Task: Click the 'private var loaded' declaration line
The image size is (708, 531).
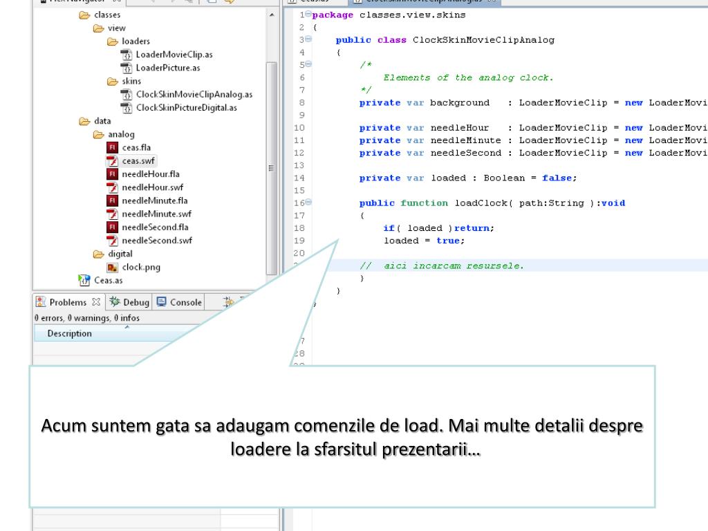Action: (x=468, y=178)
